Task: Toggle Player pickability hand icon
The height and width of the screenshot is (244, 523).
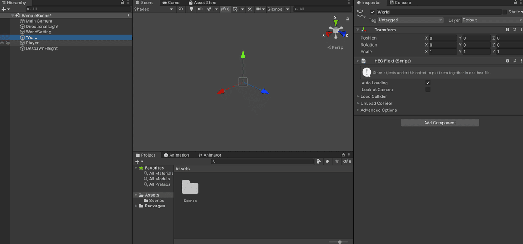Action: pyautogui.click(x=8, y=43)
